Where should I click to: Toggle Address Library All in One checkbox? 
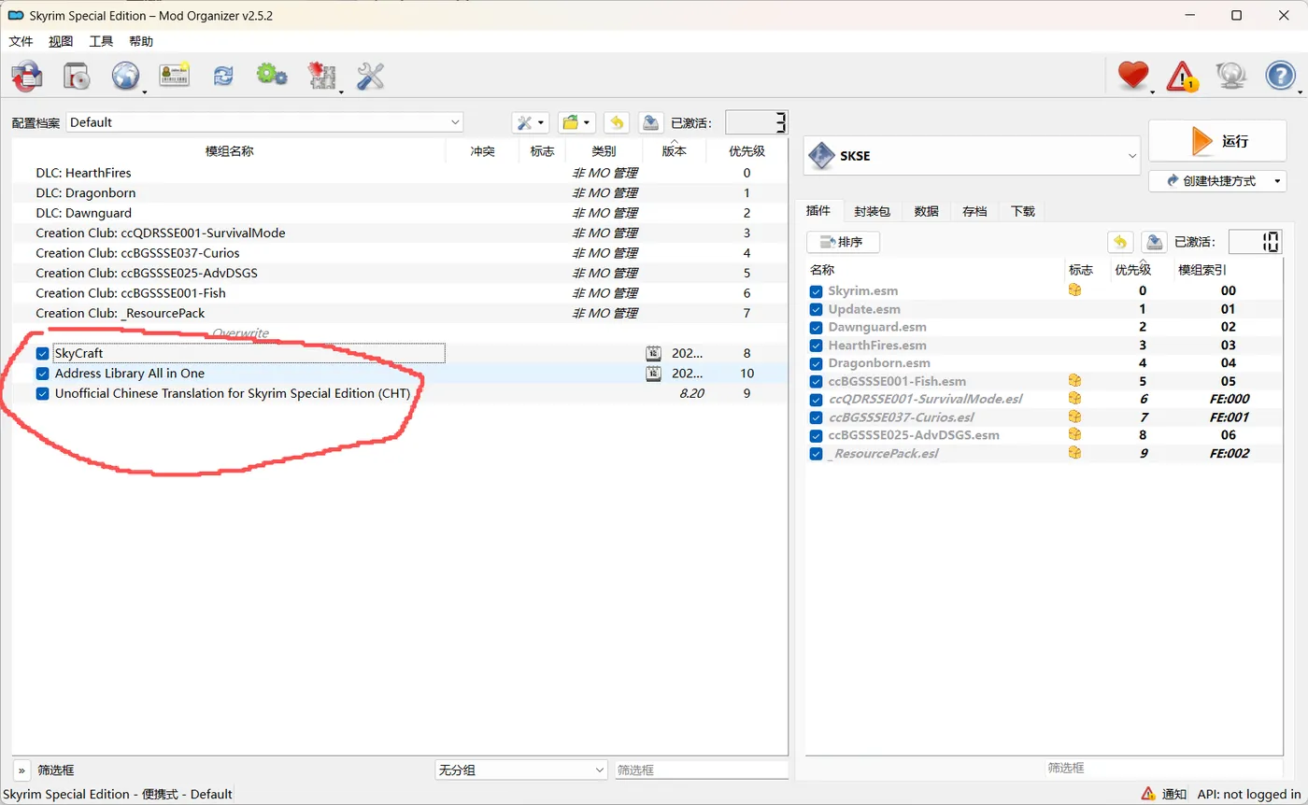43,374
